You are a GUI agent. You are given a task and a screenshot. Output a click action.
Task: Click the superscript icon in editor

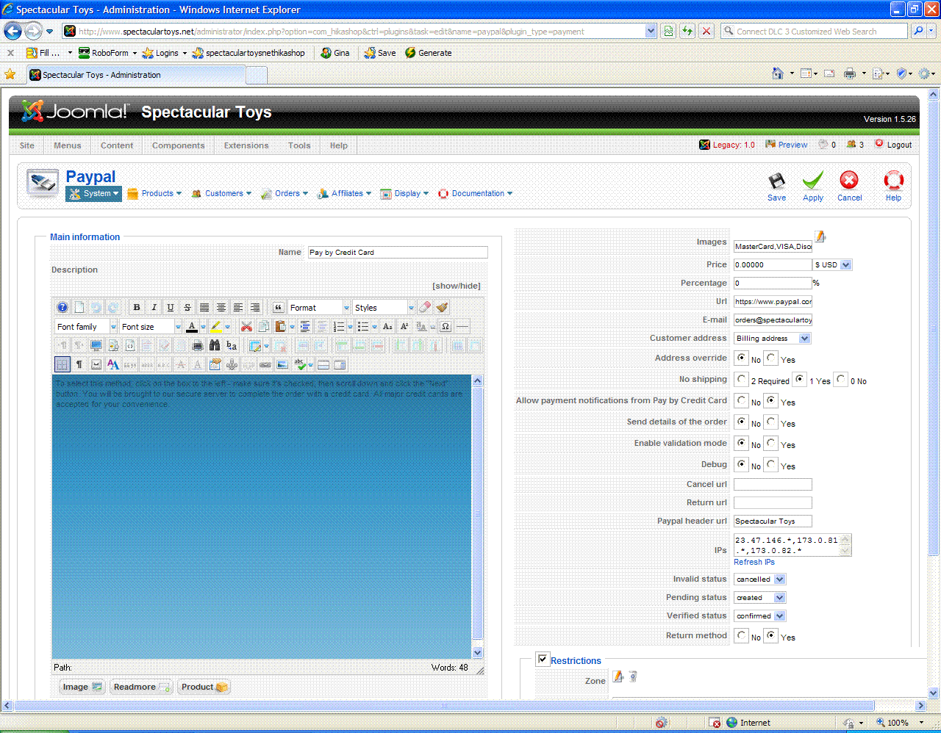tap(404, 327)
